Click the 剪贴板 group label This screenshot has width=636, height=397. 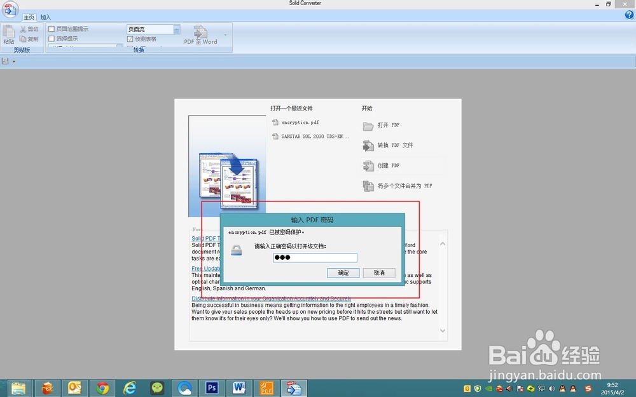(x=22, y=50)
